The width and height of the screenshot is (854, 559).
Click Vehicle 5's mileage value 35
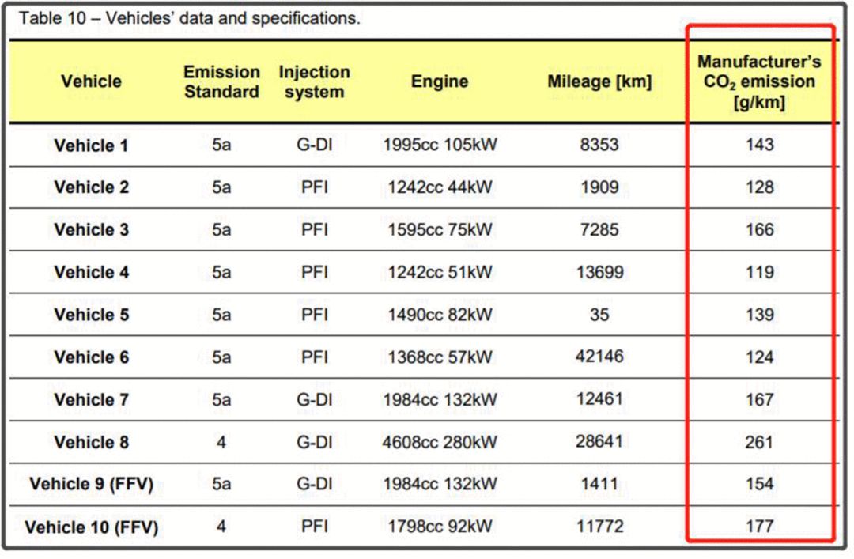tap(599, 315)
